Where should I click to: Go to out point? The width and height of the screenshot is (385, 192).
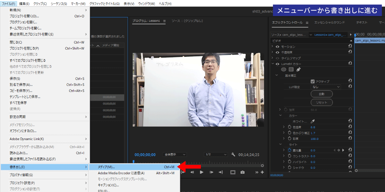click(x=221, y=172)
